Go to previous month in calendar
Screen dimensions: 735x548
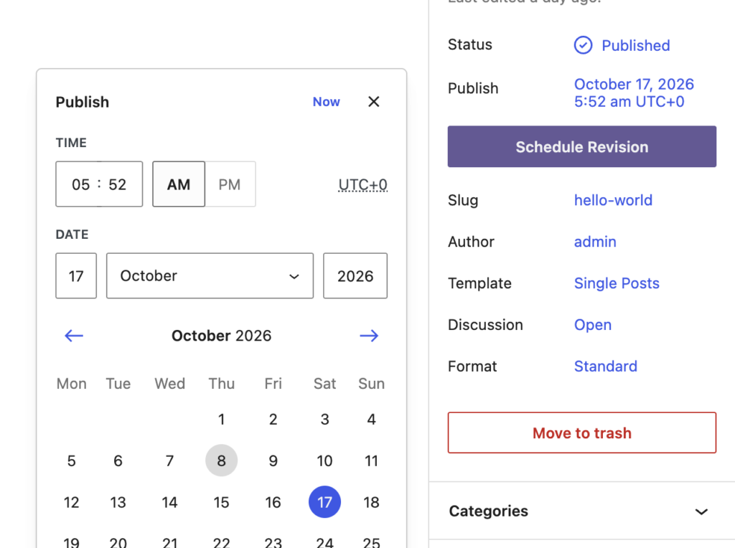click(x=74, y=336)
